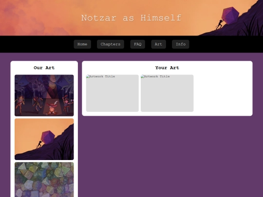The image size is (263, 197).
Task: Click the purple d20 die in header banner
Action: (x=230, y=16)
